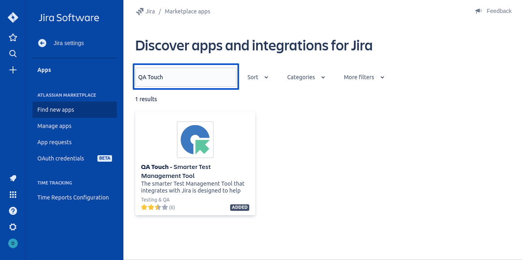Click the Jira breadcrumb text

tap(150, 11)
